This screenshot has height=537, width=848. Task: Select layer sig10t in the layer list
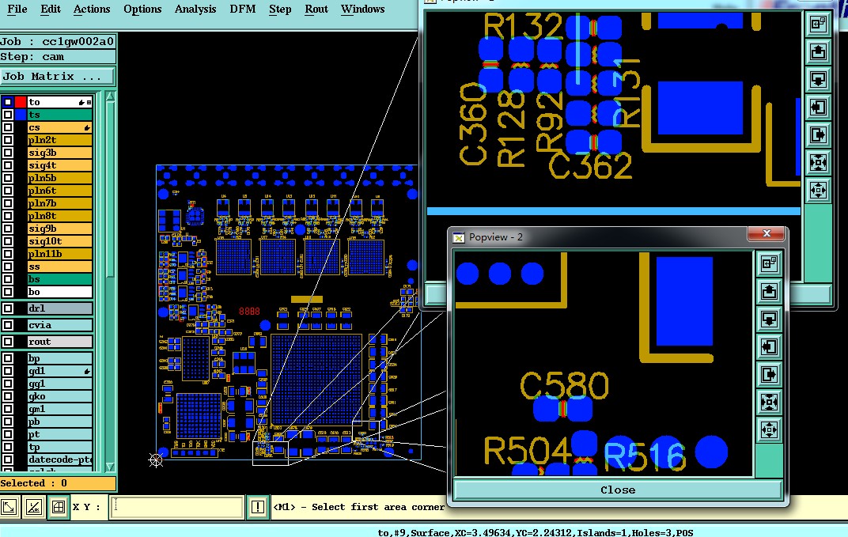pos(59,241)
